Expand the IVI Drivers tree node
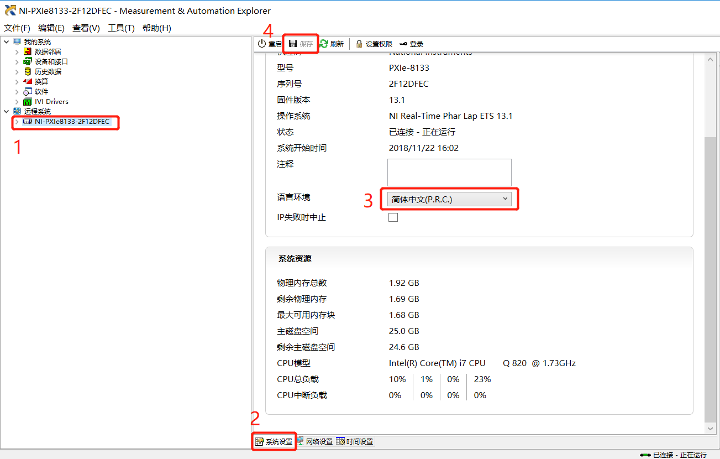The height and width of the screenshot is (459, 720). pyautogui.click(x=17, y=102)
